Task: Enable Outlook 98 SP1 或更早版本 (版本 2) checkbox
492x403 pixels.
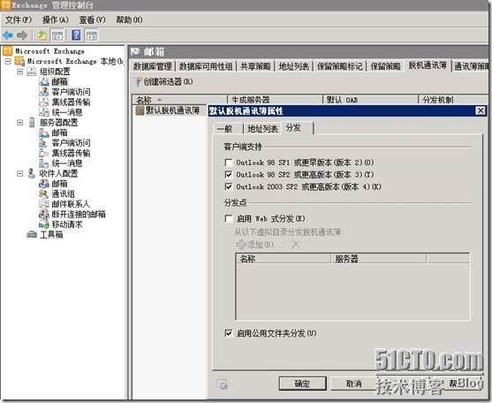Action: [x=229, y=163]
